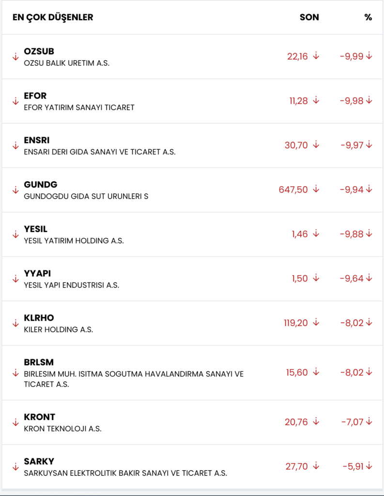Click the down arrow next to ENSRI ticker

(x=15, y=146)
